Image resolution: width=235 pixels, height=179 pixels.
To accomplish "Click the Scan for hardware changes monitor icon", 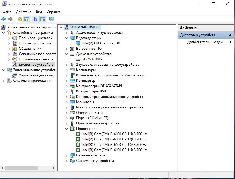I will coord(52,19).
